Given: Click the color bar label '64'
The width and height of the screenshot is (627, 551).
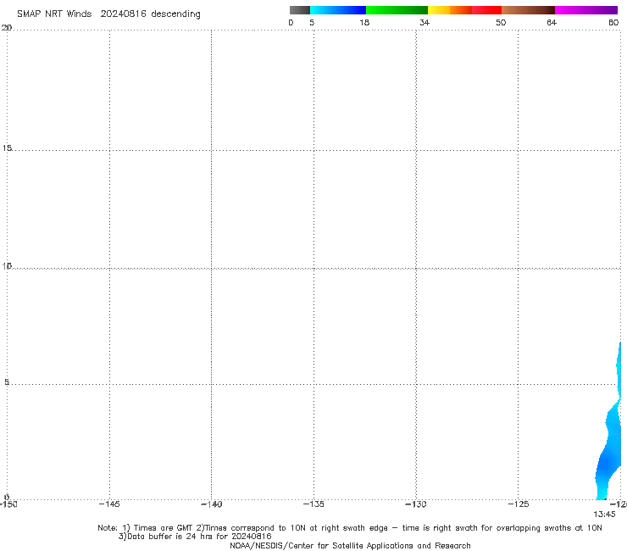Looking at the screenshot, I should pos(552,22).
